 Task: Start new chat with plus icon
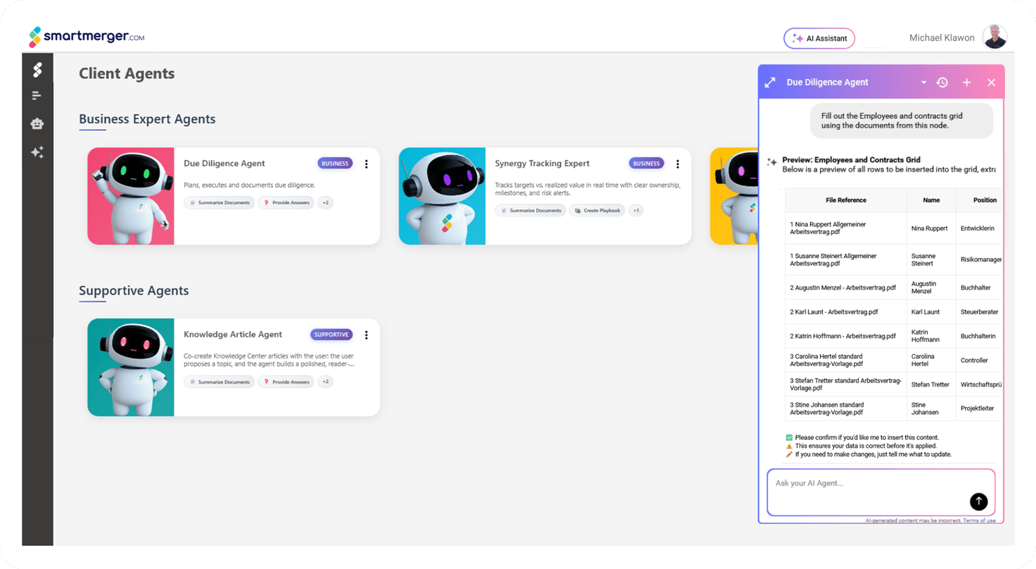pos(966,83)
